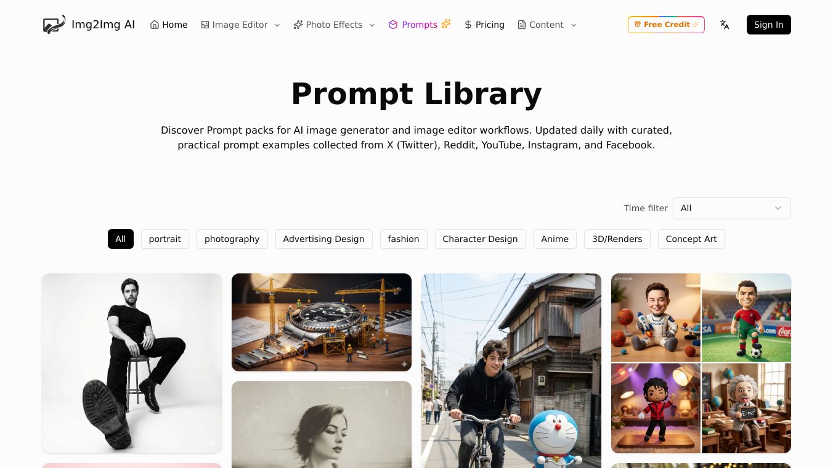This screenshot has height=468, width=833.
Task: Click the Photo Effects sparkle icon
Action: [x=298, y=25]
